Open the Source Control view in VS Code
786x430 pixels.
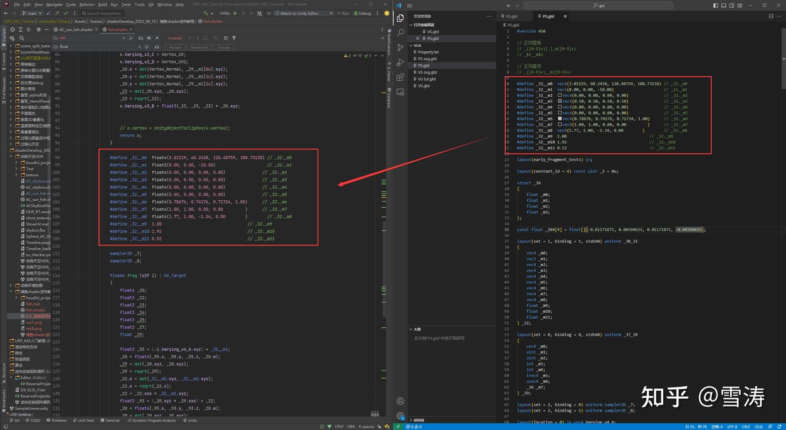[x=401, y=47]
